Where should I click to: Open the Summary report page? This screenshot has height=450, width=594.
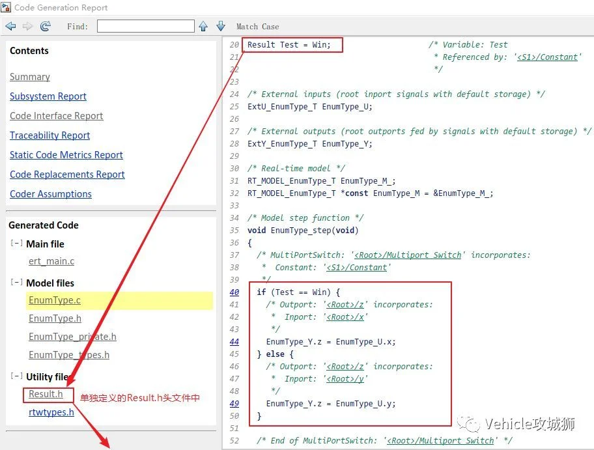pos(30,77)
